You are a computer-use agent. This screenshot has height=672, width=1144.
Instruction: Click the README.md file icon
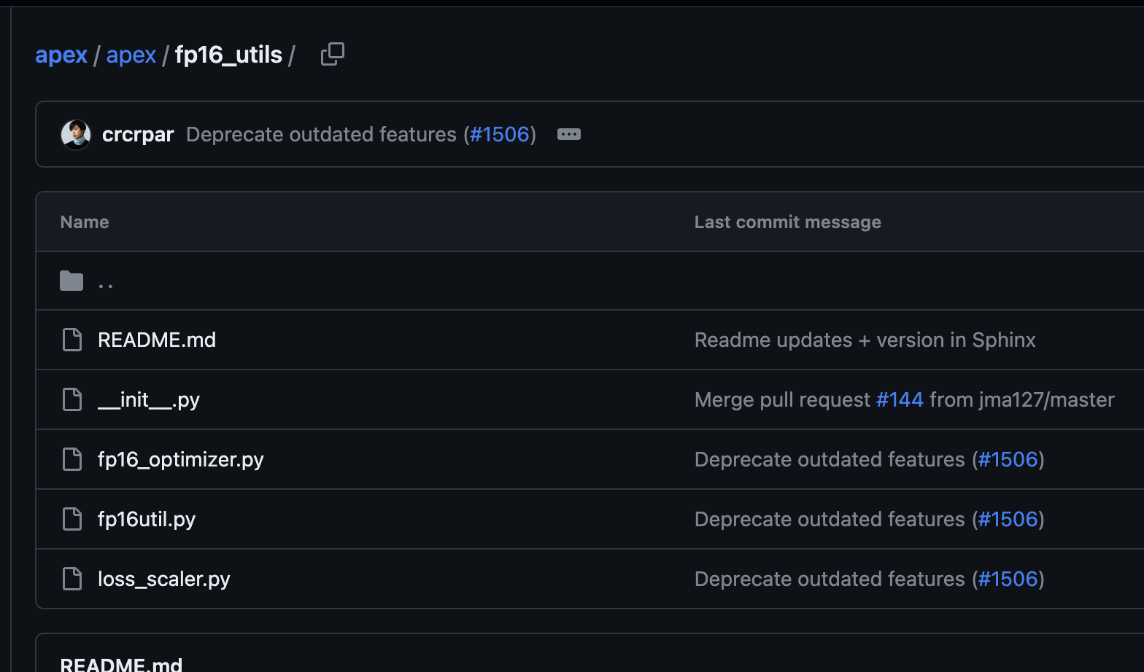[x=72, y=340]
